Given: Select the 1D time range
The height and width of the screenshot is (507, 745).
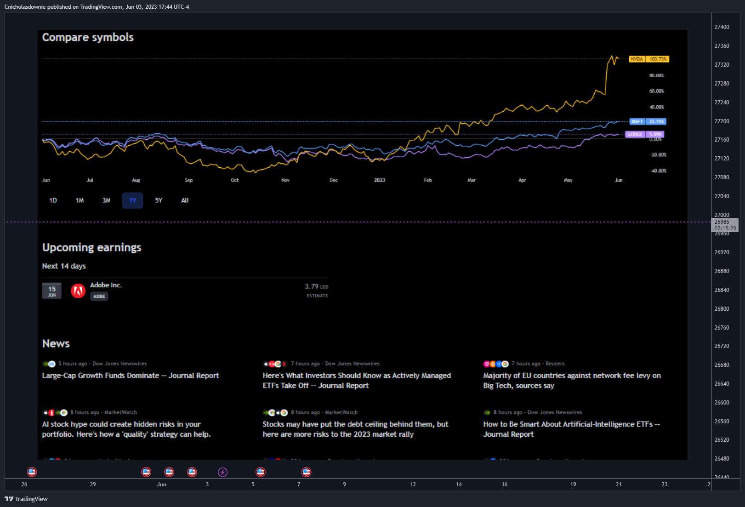Looking at the screenshot, I should (53, 200).
